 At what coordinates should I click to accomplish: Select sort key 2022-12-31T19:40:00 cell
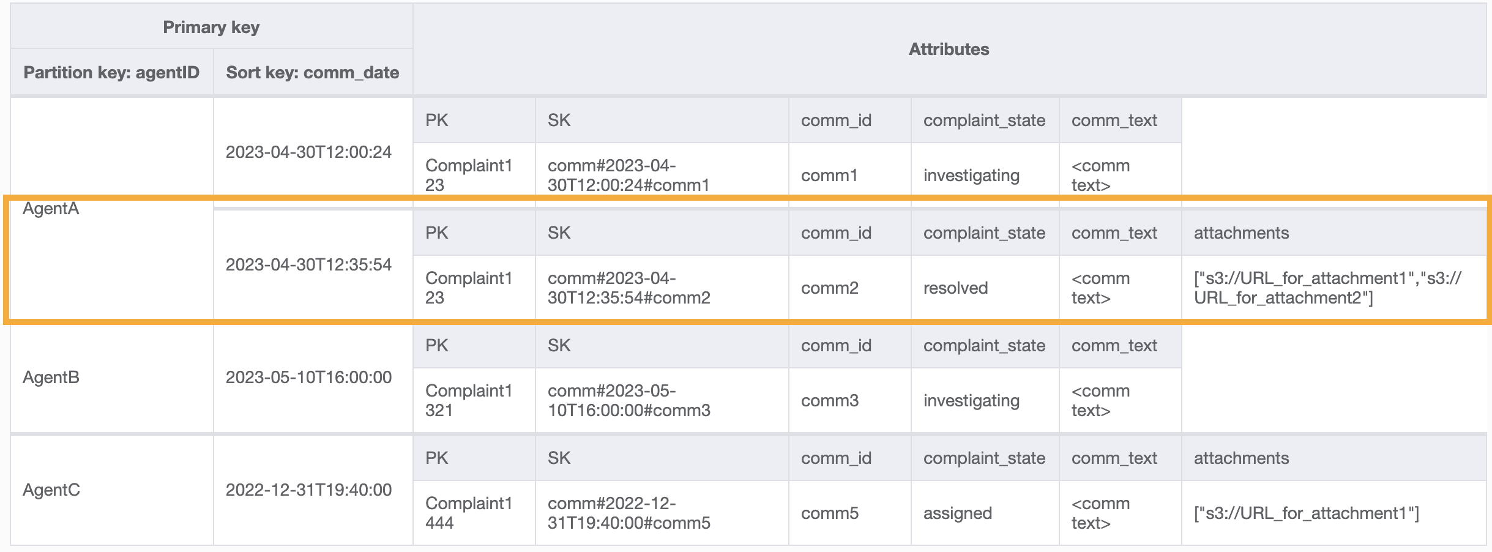[x=308, y=490]
